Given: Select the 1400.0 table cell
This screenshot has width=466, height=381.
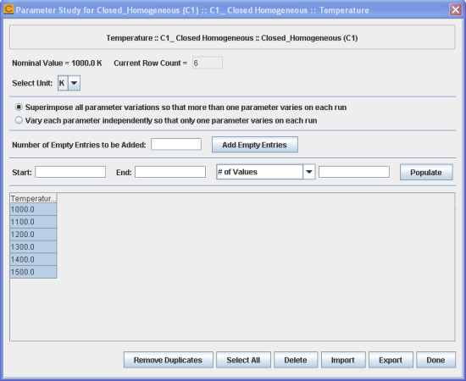Looking at the screenshot, I should point(33,259).
